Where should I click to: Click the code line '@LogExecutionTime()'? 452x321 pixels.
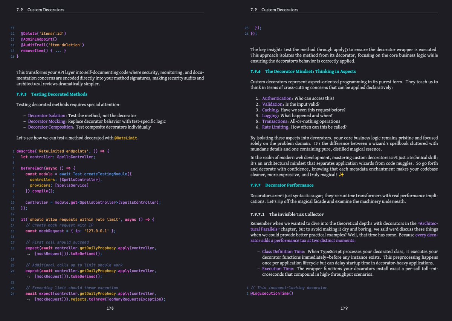272,293
